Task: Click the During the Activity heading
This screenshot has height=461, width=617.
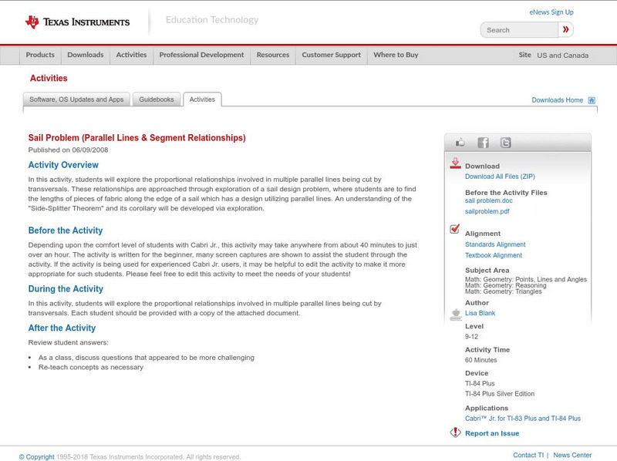Action: click(x=66, y=289)
